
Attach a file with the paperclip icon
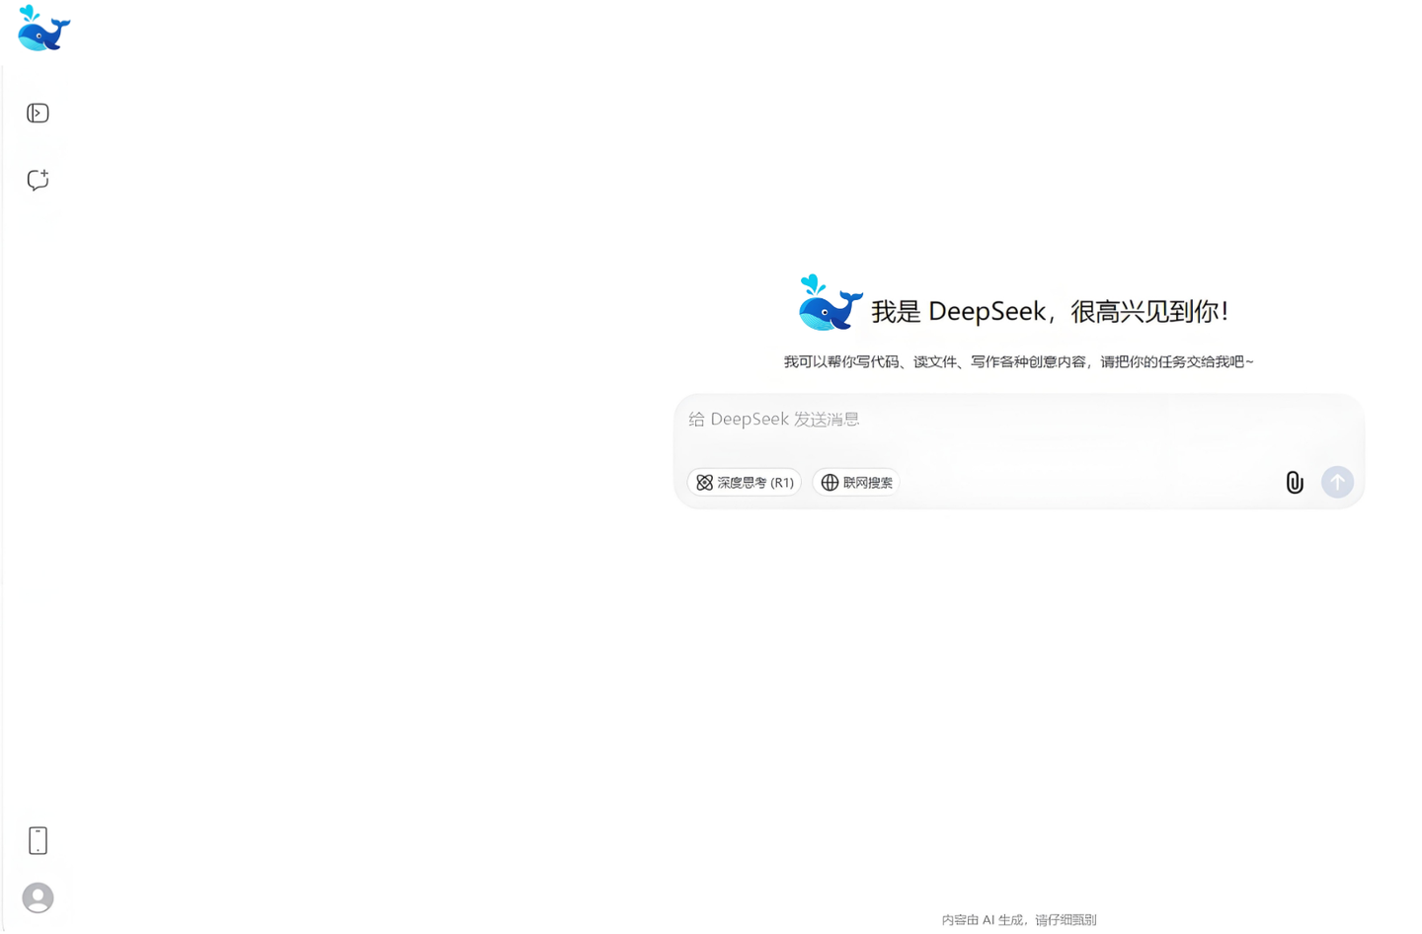pyautogui.click(x=1295, y=483)
